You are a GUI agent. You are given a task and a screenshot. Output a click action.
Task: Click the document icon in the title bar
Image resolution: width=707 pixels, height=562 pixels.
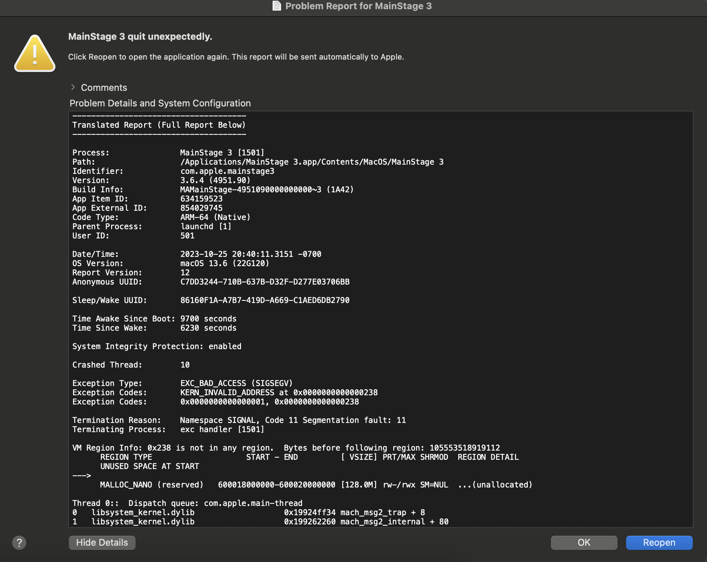coord(276,6)
